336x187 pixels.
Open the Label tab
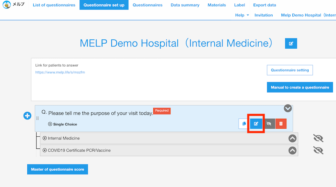pyautogui.click(x=239, y=5)
